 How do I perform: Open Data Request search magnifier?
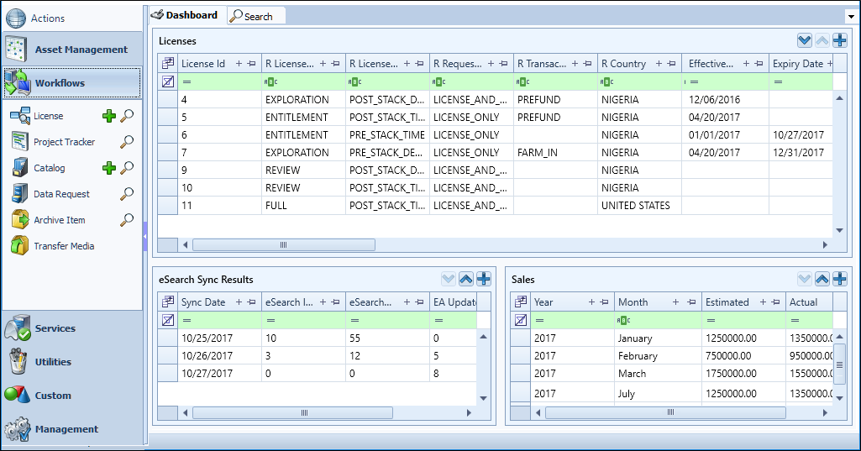tap(127, 193)
